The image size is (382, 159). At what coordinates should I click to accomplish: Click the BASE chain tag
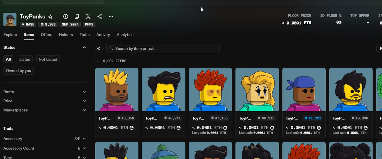[28, 24]
